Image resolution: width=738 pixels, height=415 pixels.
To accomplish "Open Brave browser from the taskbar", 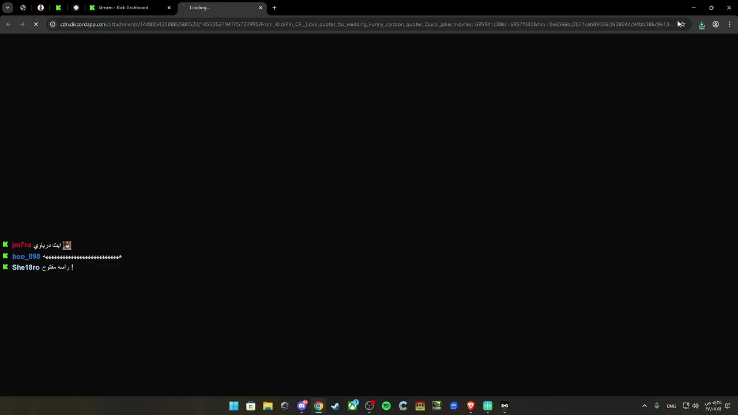I will coord(471,406).
